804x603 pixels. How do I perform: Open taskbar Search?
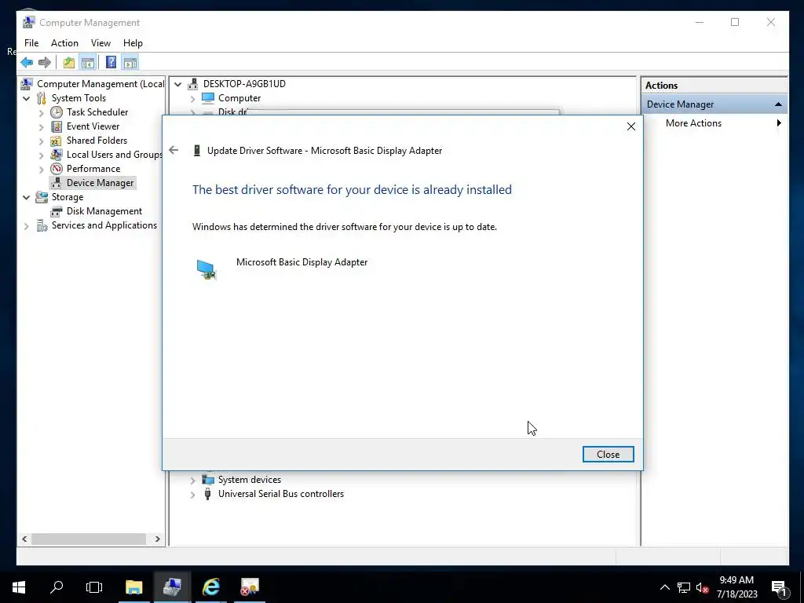click(57, 587)
